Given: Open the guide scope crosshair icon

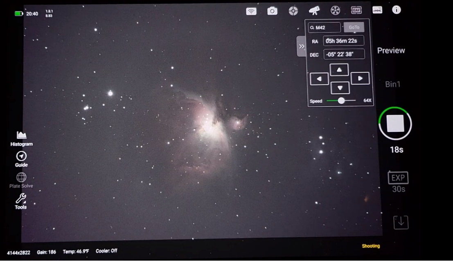Looking at the screenshot, I should [x=293, y=11].
